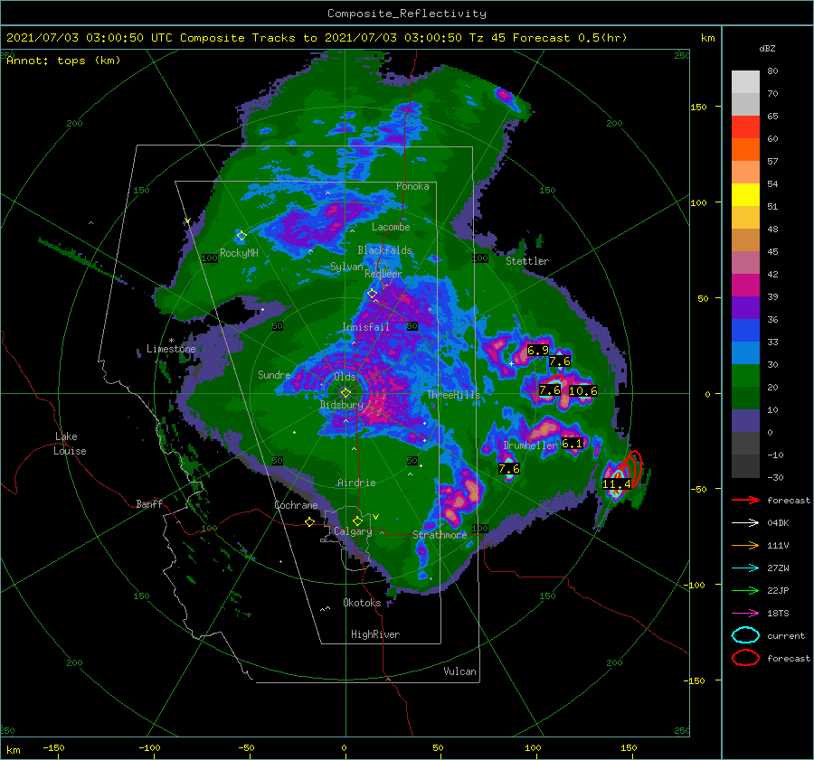Click the 65 value on dBZ scale
This screenshot has width=814, height=760.
[772, 117]
